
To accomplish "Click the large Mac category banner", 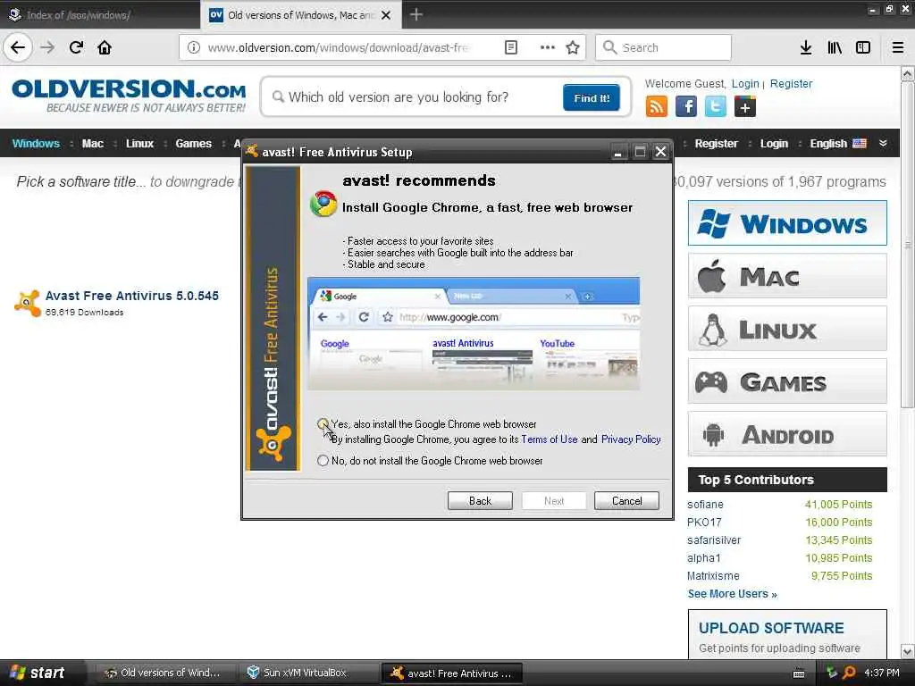I will (x=787, y=277).
